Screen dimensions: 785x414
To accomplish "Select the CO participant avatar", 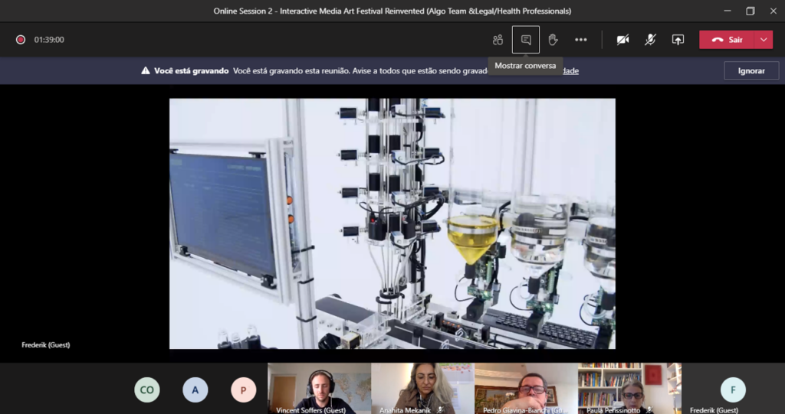I will pos(147,390).
